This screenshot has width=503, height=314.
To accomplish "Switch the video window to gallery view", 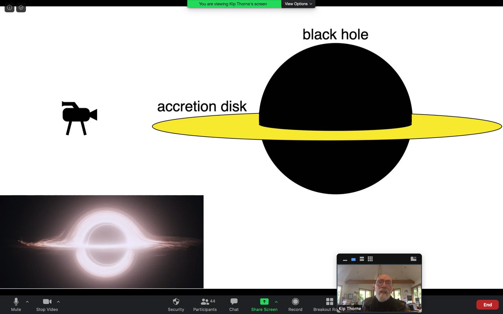I will tap(370, 259).
